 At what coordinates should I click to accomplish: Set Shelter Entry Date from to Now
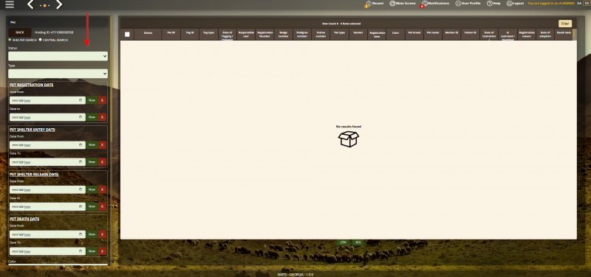click(92, 145)
